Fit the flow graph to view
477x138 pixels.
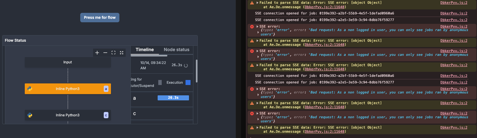pyautogui.click(x=113, y=53)
